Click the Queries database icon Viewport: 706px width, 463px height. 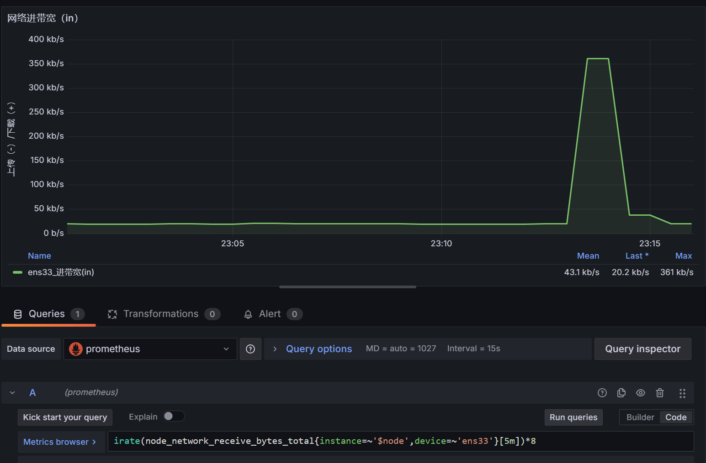click(18, 314)
